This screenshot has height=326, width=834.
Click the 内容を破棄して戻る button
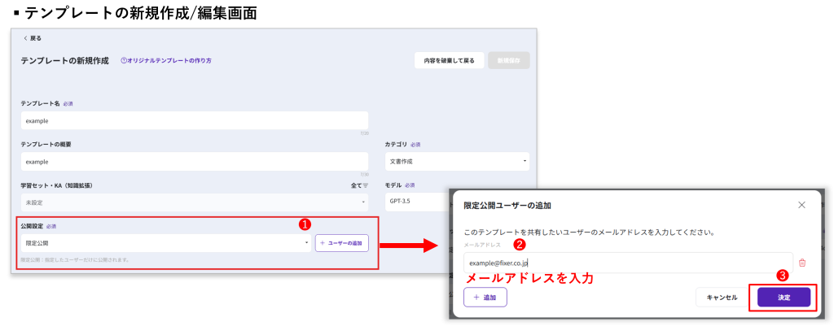[449, 61]
